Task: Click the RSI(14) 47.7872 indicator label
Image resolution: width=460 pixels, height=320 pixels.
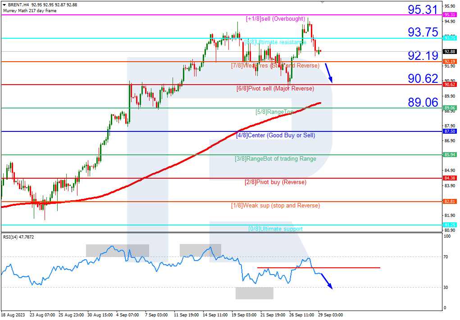Action: tap(18, 237)
